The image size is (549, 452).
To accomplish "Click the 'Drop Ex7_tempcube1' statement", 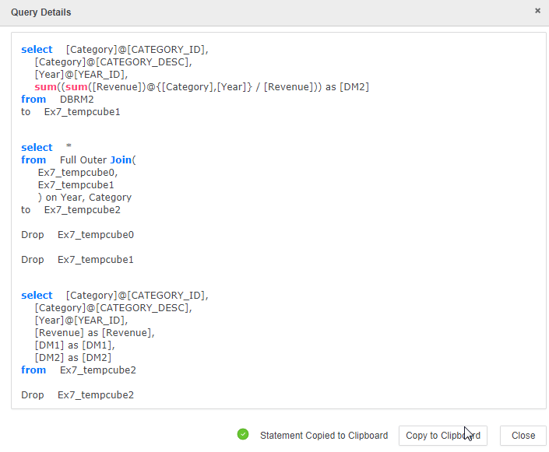I will tap(77, 260).
